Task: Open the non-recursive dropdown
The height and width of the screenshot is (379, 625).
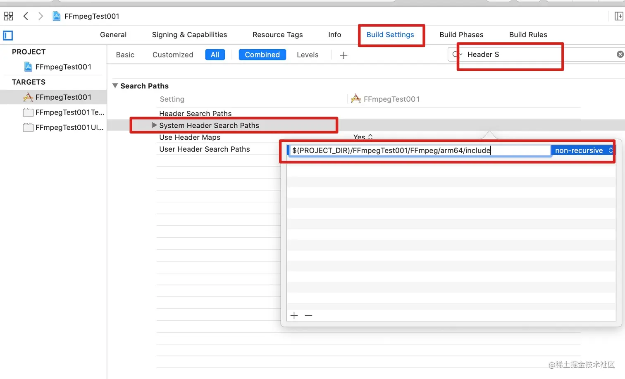Action: 583,150
